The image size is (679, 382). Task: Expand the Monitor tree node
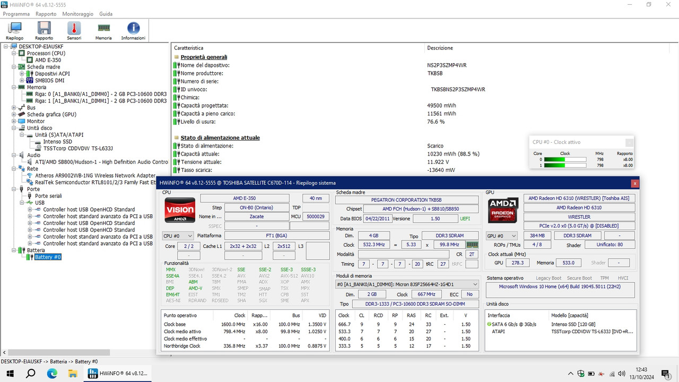[14, 121]
